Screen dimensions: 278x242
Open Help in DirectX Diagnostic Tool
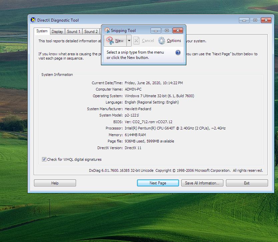click(x=55, y=183)
